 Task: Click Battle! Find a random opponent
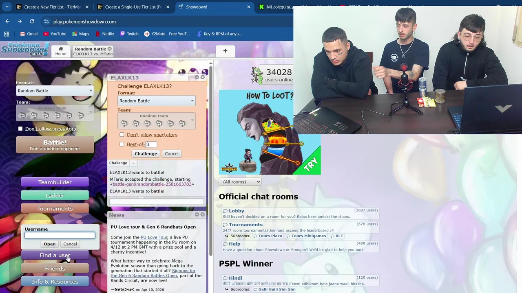click(55, 145)
